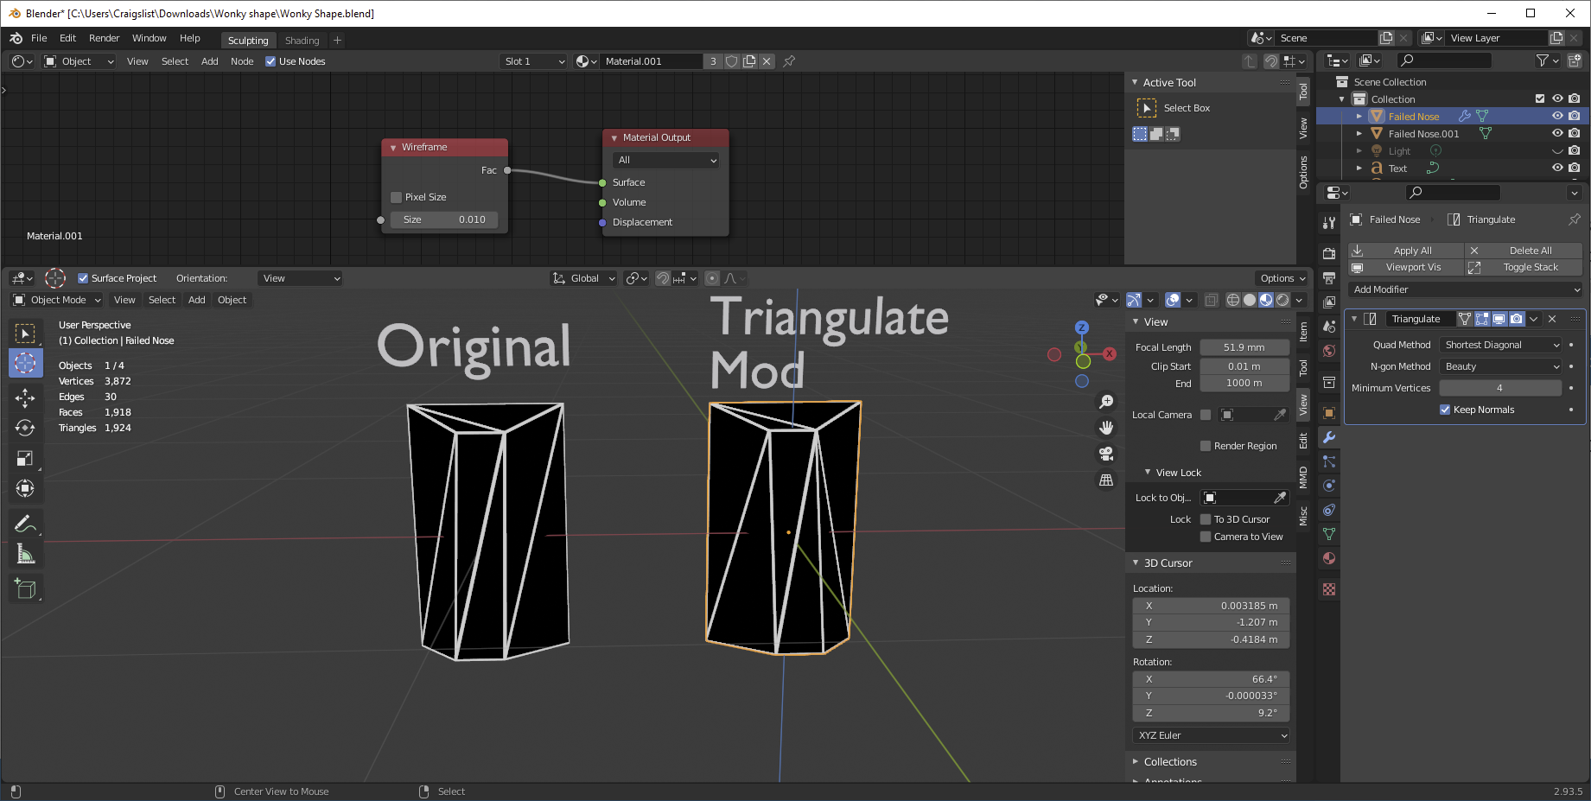Select the Rotate tool
Image resolution: width=1591 pixels, height=801 pixels.
pos(25,428)
